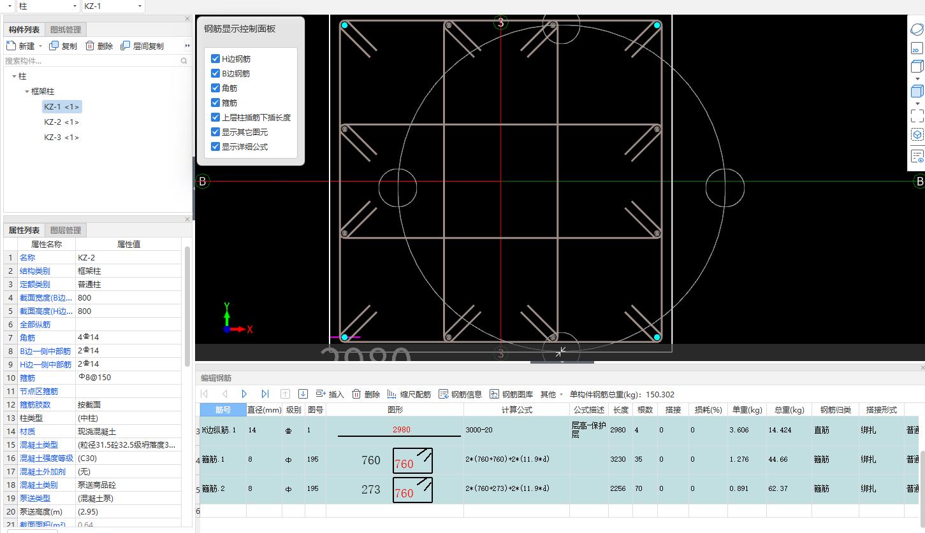Move rebar row down
The height and width of the screenshot is (533, 925).
pos(303,394)
